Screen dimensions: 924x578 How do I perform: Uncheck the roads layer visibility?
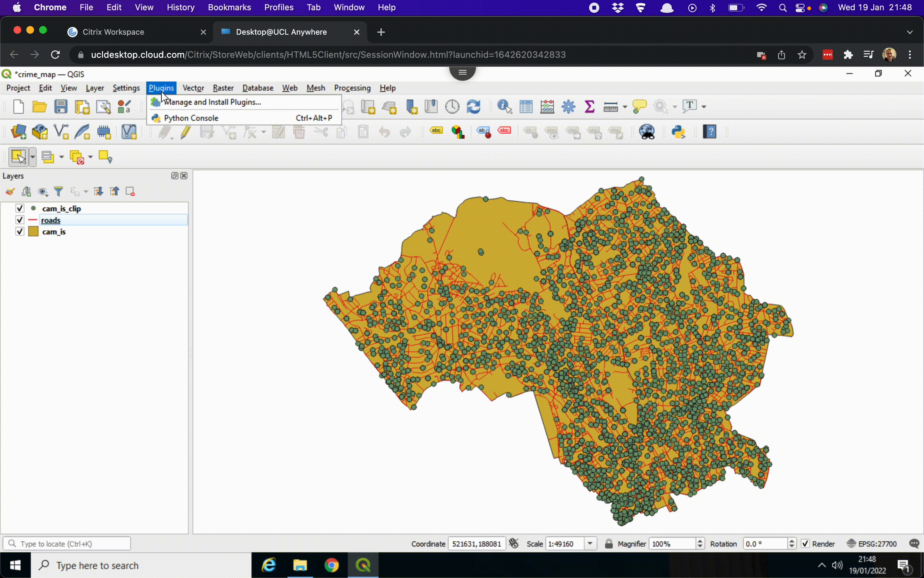pos(20,220)
